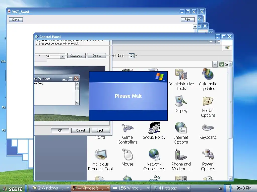The height and width of the screenshot is (192, 257).
Task: Click the Start button
Action: point(13,188)
